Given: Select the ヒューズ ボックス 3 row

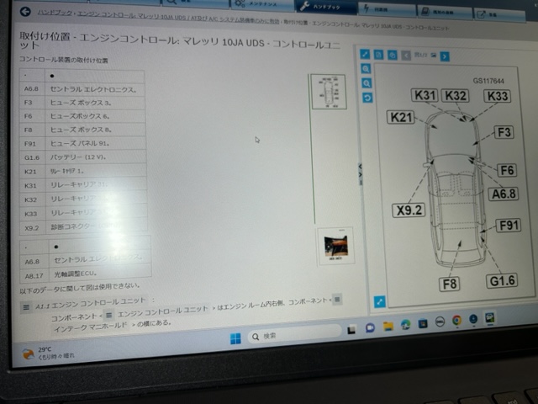Looking at the screenshot, I should [x=82, y=103].
